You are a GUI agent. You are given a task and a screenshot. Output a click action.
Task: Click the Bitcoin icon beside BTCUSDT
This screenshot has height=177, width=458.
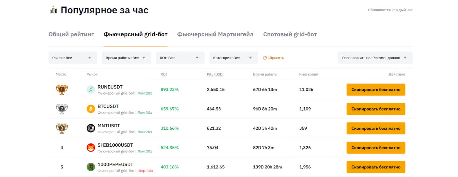[91, 109]
